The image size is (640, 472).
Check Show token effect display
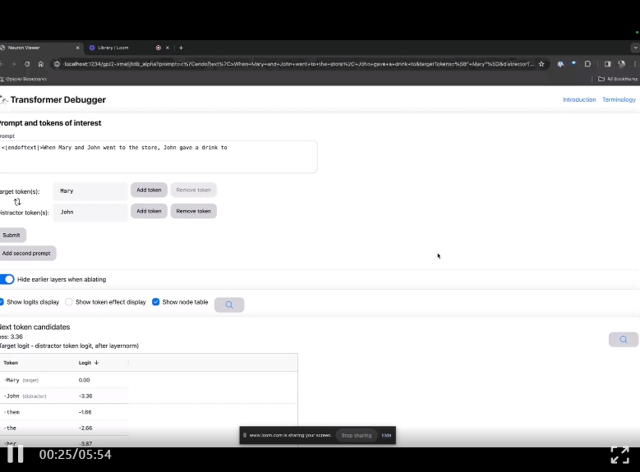tap(69, 302)
